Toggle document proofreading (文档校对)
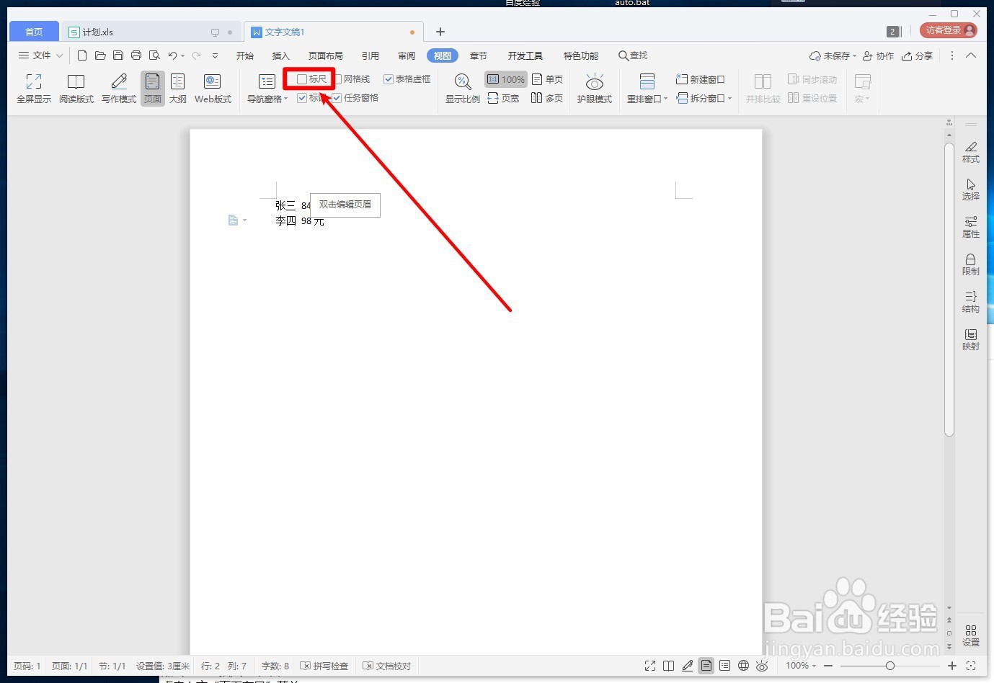Image resolution: width=994 pixels, height=683 pixels. point(386,666)
